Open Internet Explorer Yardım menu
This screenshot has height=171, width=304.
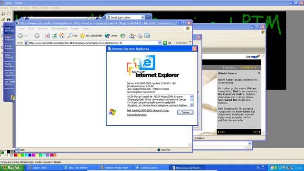(x=85, y=28)
